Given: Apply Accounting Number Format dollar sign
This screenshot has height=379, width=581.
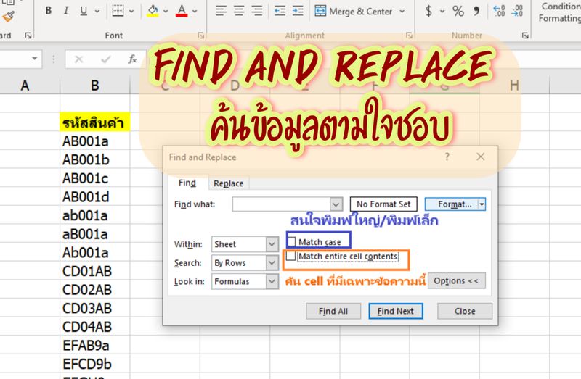Looking at the screenshot, I should [428, 11].
